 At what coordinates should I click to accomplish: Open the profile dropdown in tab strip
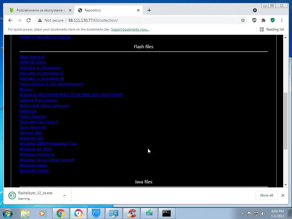255,10
